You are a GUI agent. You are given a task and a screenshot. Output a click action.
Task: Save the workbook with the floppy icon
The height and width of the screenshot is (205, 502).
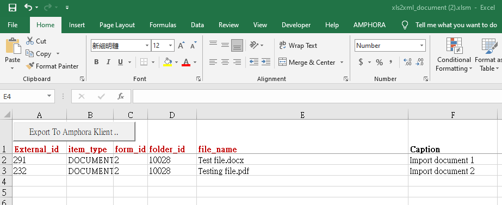(12, 8)
